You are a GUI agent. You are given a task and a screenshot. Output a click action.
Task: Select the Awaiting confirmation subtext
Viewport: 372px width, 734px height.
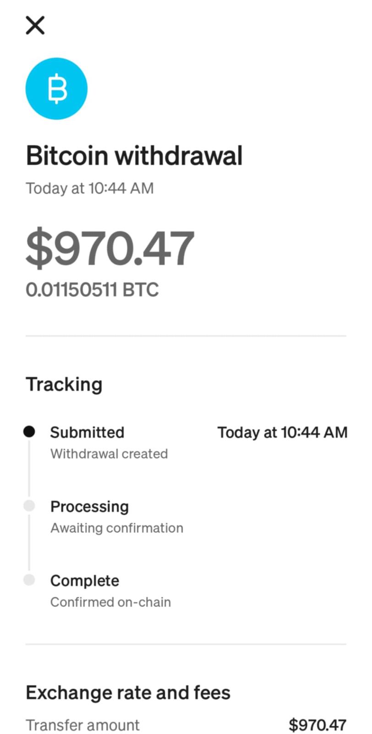click(117, 528)
